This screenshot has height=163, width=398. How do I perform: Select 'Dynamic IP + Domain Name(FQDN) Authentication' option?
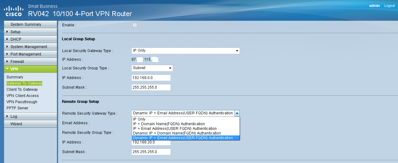click(186, 133)
